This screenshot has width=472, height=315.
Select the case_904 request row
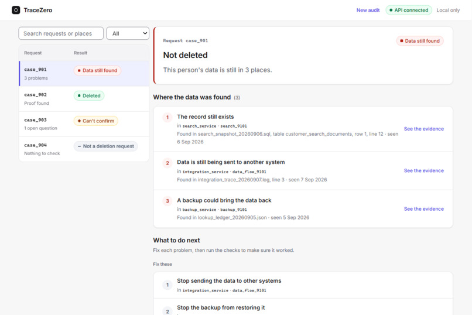(x=84, y=149)
